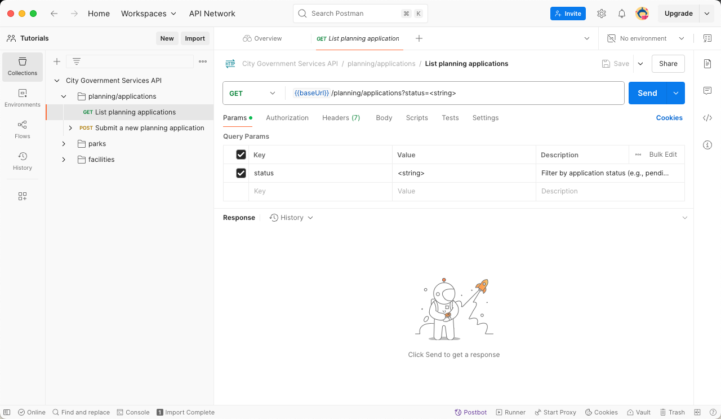Expand the parks folder
Viewport: 721px width, 419px height.
click(x=64, y=144)
